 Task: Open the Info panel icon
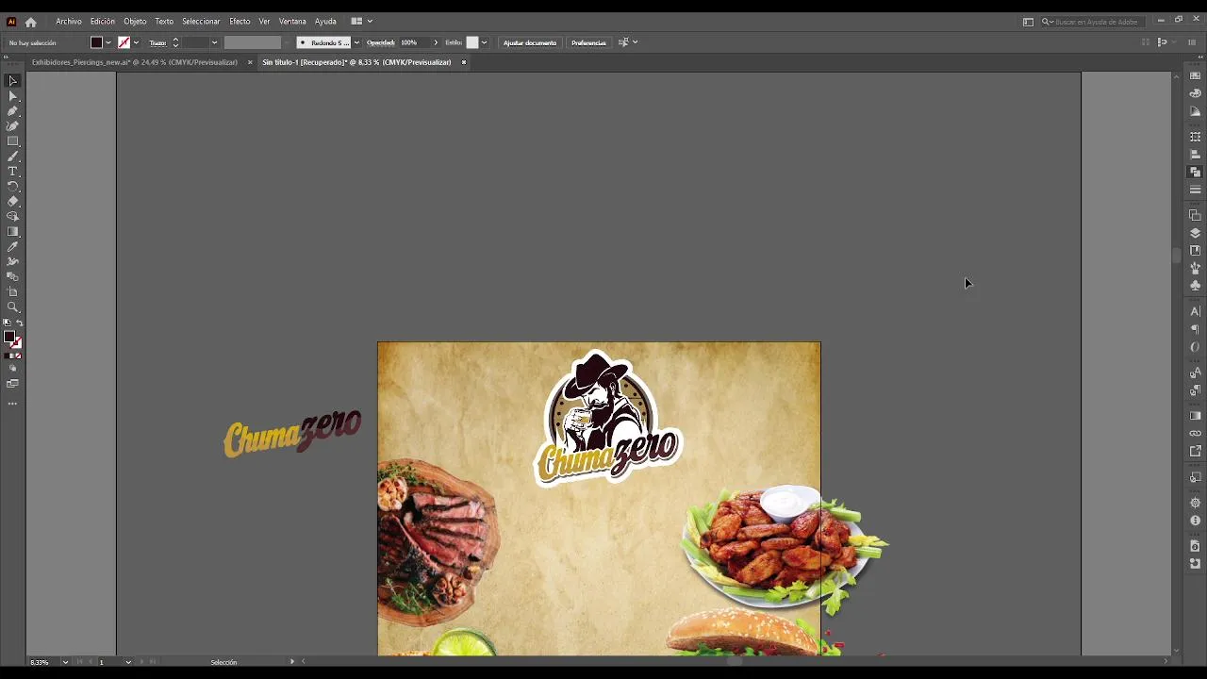[x=1196, y=521]
